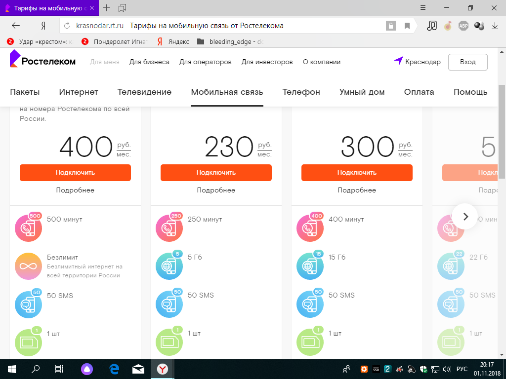Open the Интернет menu section
The width and height of the screenshot is (506, 379).
pos(79,92)
